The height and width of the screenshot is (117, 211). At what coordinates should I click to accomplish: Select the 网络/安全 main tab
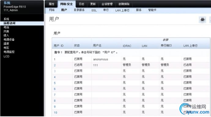pyautogui.click(x=66, y=4)
